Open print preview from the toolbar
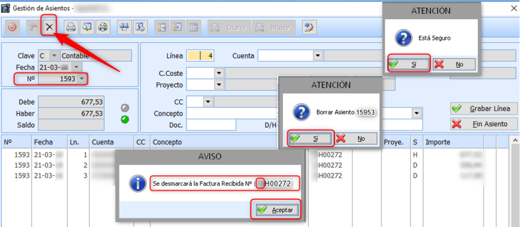 (87, 27)
